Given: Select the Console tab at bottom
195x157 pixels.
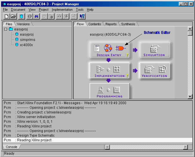Looking at the screenshot, I should click(x=12, y=147).
